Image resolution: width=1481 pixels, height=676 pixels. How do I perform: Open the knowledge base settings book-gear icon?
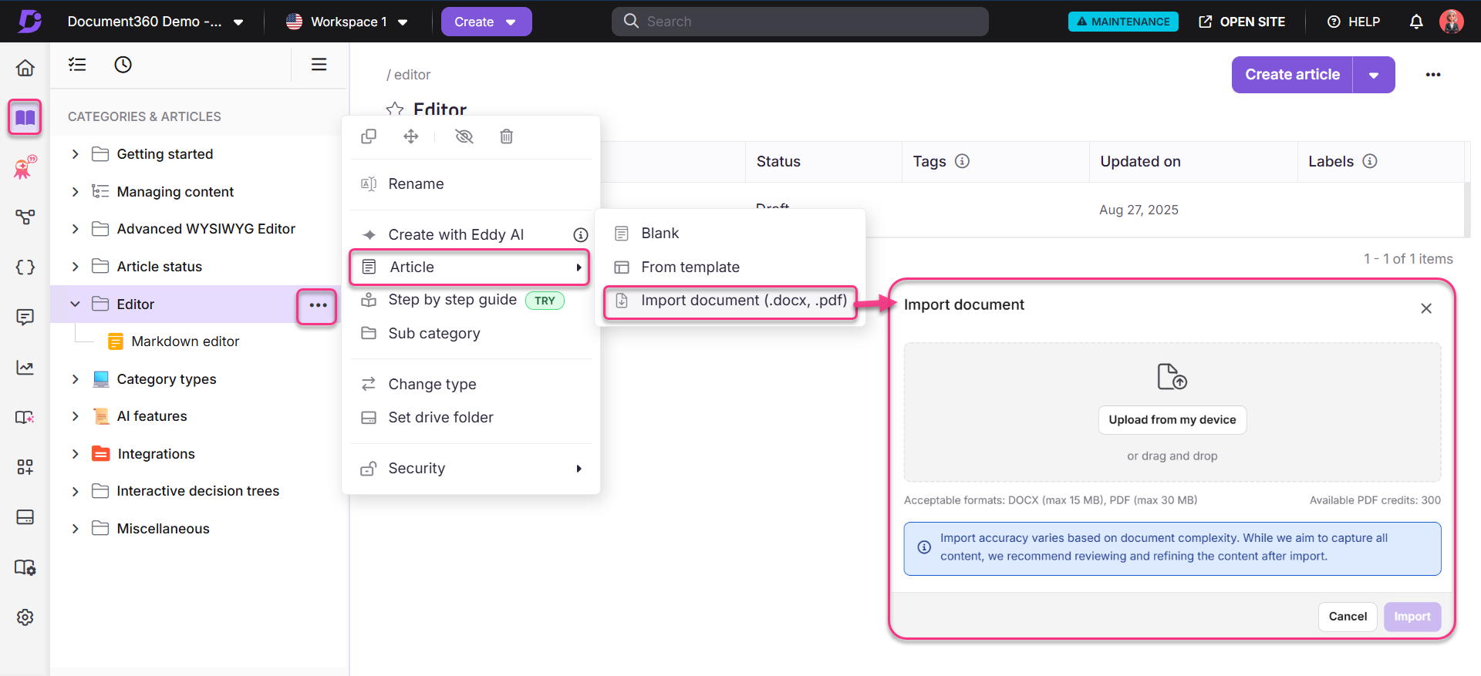coord(25,567)
